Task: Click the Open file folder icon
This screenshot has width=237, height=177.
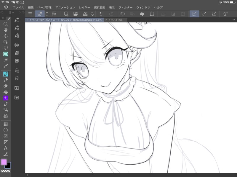Action: 76,14
